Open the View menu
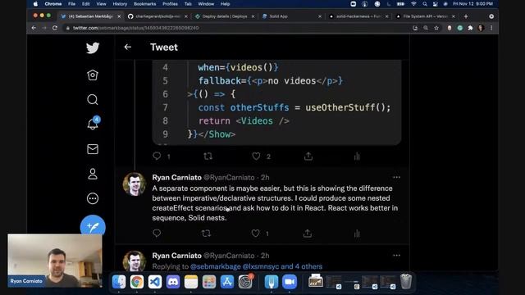The width and height of the screenshot is (525, 295). pyautogui.click(x=101, y=4)
